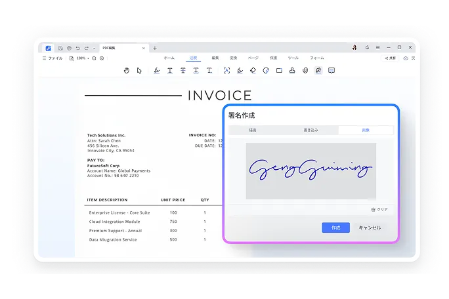The image size is (449, 299).
Task: Select the Pencil drawing tool
Action: click(240, 70)
